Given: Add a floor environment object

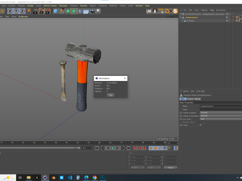Looking at the screenshot, I should 86,12.
